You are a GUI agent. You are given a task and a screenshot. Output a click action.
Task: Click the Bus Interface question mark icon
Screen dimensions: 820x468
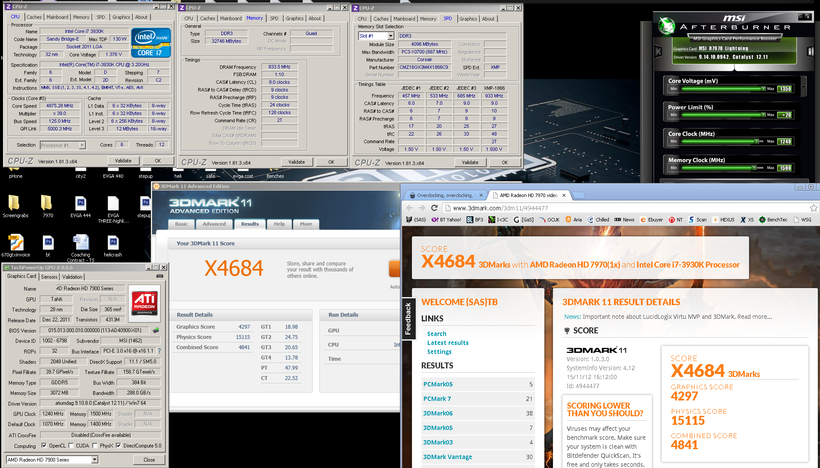point(159,351)
